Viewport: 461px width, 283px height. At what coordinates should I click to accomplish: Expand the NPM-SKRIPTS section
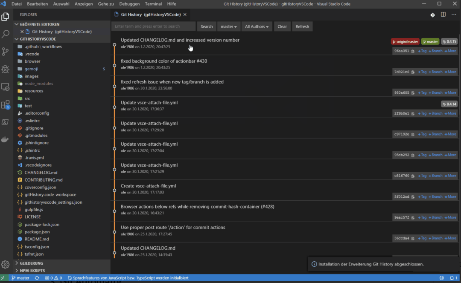pyautogui.click(x=32, y=271)
